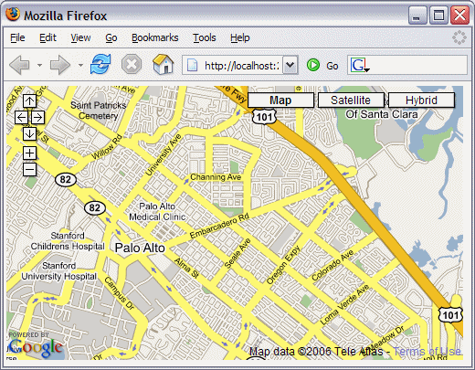Go back with the Back arrow
Viewport: 475px width, 370px height.
click(19, 65)
